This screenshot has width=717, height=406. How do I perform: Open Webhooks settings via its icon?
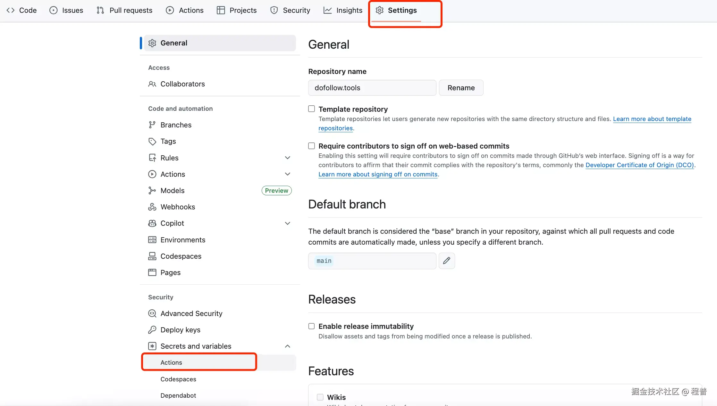coord(152,207)
